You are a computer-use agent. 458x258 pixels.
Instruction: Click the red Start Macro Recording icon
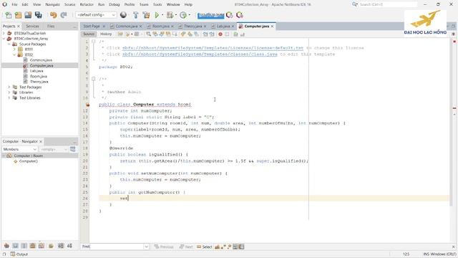[220, 34]
